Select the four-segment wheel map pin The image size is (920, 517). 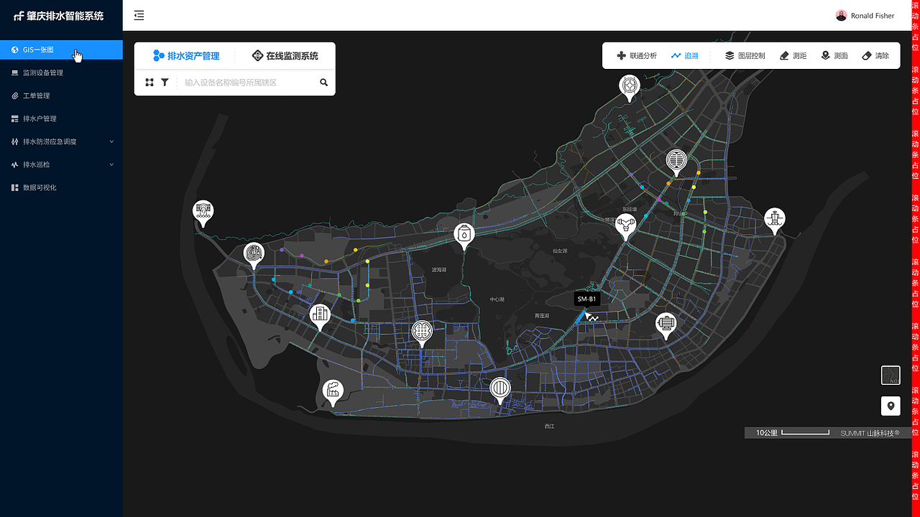tap(630, 86)
